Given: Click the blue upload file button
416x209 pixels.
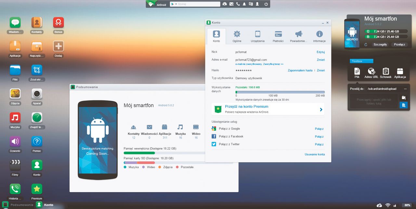Looking at the screenshot, I should [403, 105].
